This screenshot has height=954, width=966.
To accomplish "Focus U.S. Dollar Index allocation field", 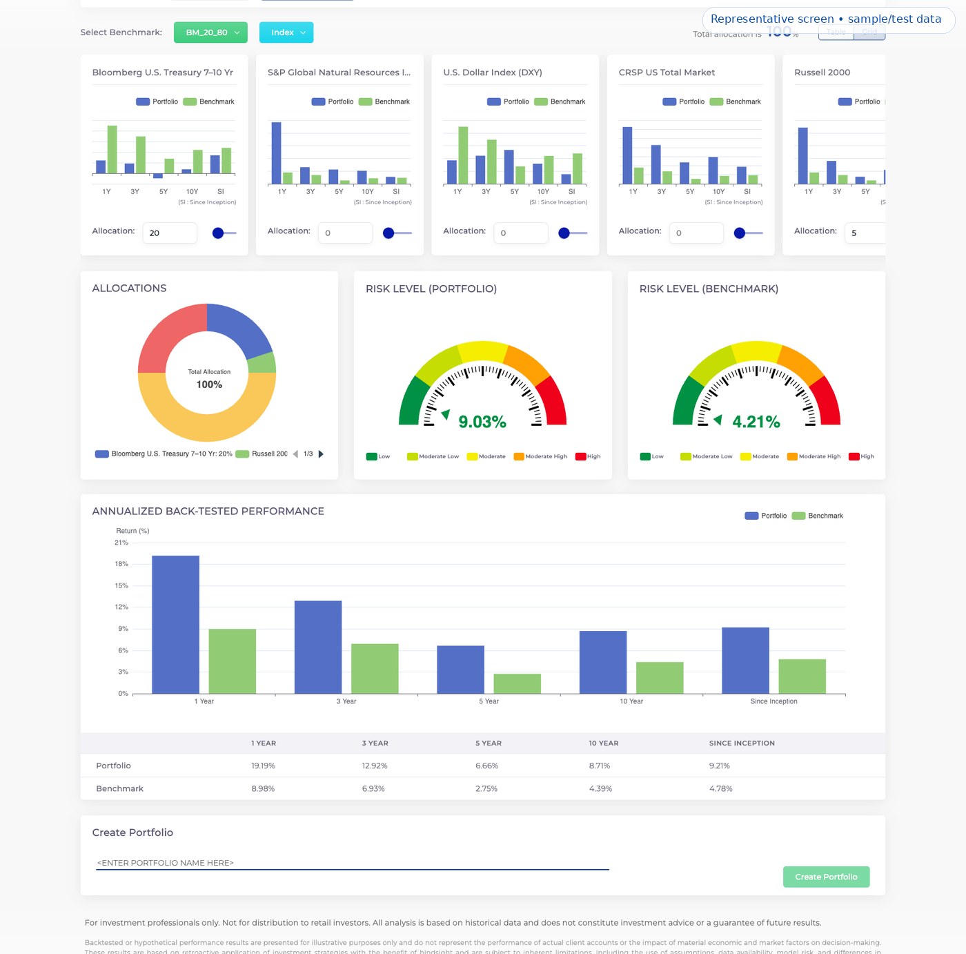I will (521, 233).
